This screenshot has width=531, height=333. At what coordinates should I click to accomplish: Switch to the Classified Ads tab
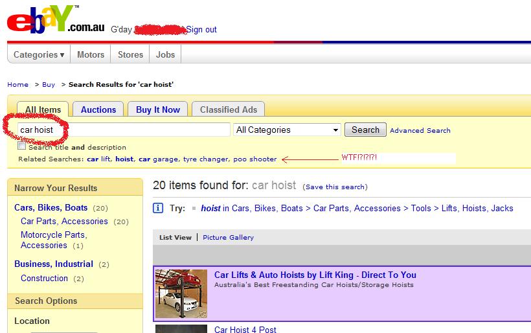tap(228, 109)
